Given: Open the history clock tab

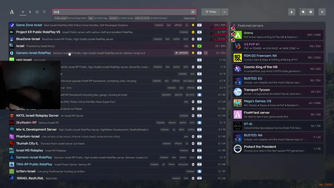Looking at the screenshot, I should (37, 12).
